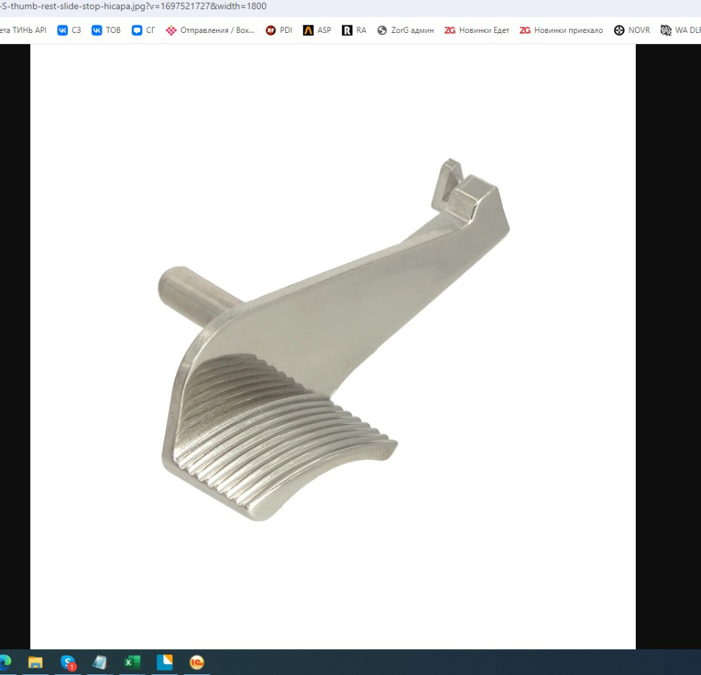Open File Explorer from the taskbar
The width and height of the screenshot is (701, 675).
(35, 662)
